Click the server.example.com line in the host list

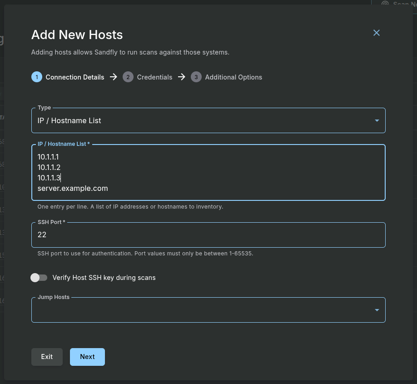(73, 188)
